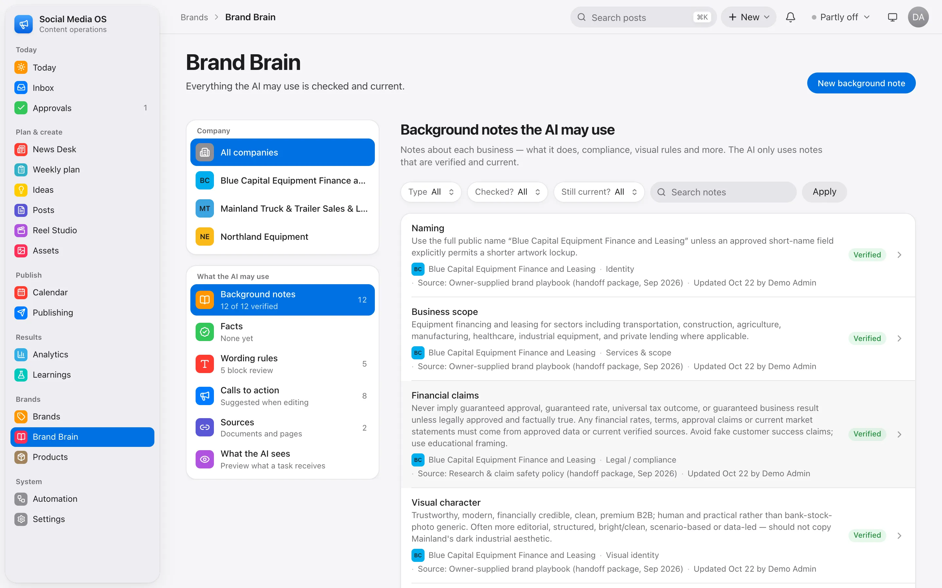
Task: Expand the New menu in header
Action: point(748,17)
